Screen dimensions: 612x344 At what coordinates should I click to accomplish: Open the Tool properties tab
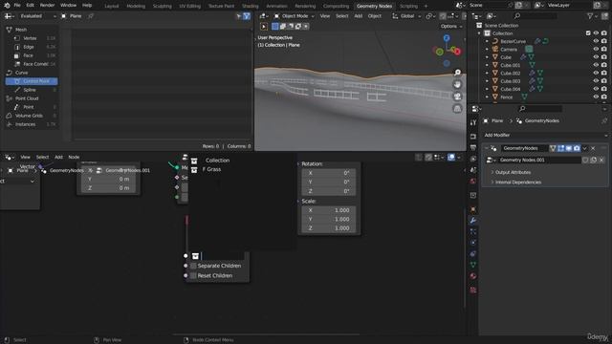(x=473, y=122)
